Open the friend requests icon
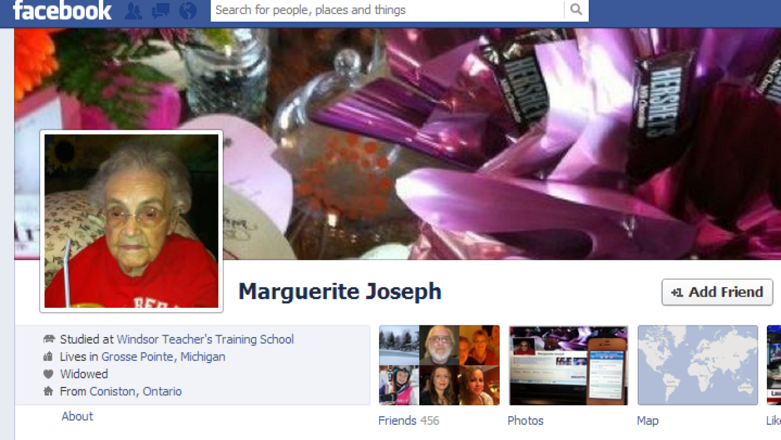The height and width of the screenshot is (440, 781). click(x=133, y=10)
